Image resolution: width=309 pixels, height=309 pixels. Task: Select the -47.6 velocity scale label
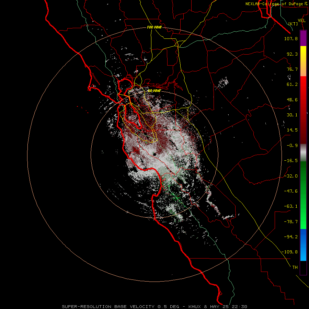pos(291,191)
